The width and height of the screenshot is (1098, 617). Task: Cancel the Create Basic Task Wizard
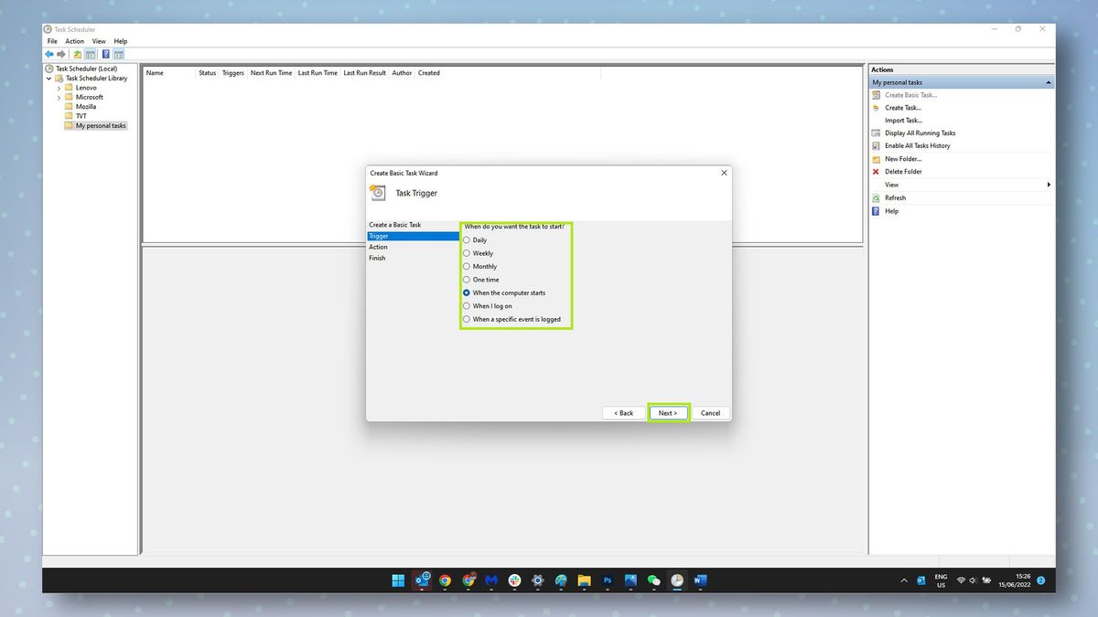point(710,412)
